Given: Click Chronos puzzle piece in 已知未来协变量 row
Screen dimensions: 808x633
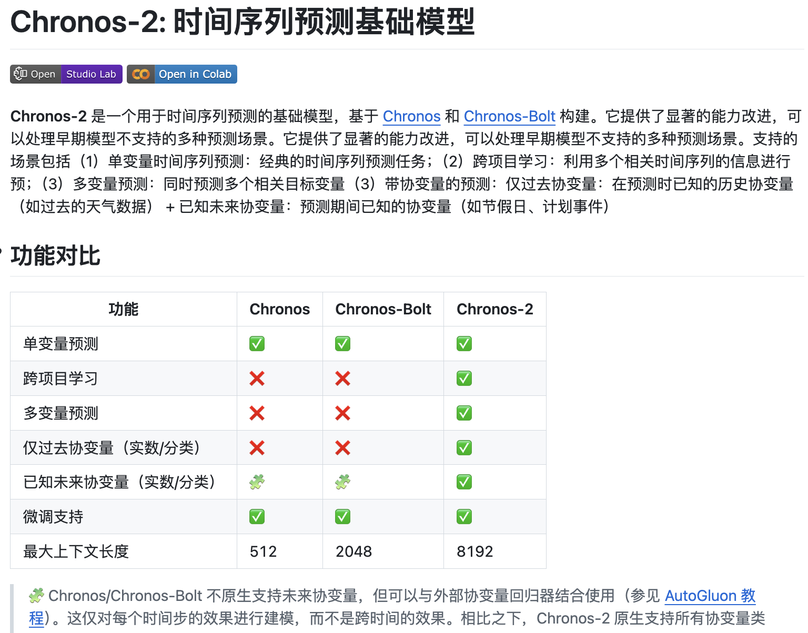Looking at the screenshot, I should tap(257, 482).
